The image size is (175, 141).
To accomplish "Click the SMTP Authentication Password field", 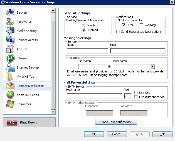I will 134,113.
